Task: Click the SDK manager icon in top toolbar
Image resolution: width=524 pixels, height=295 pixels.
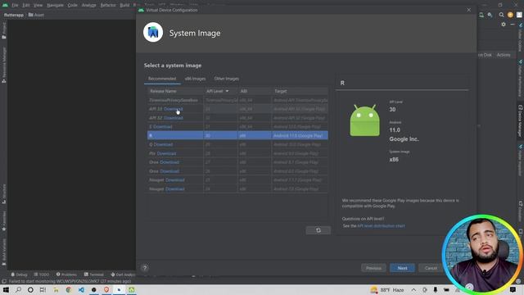Action: click(x=490, y=15)
